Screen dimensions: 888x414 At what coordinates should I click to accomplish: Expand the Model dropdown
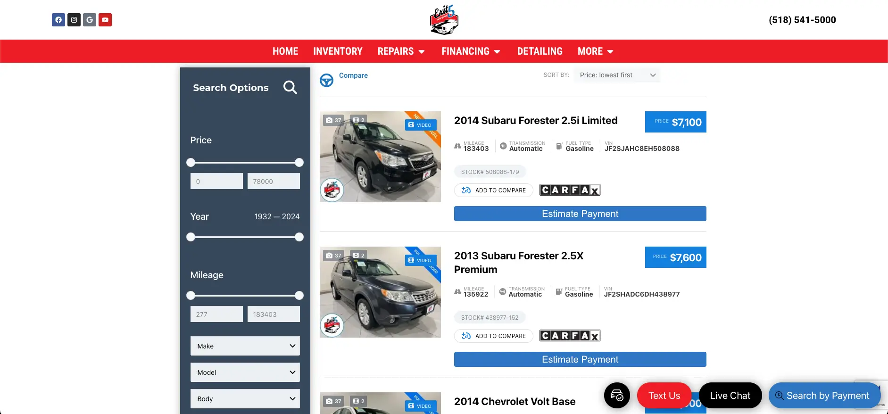245,373
